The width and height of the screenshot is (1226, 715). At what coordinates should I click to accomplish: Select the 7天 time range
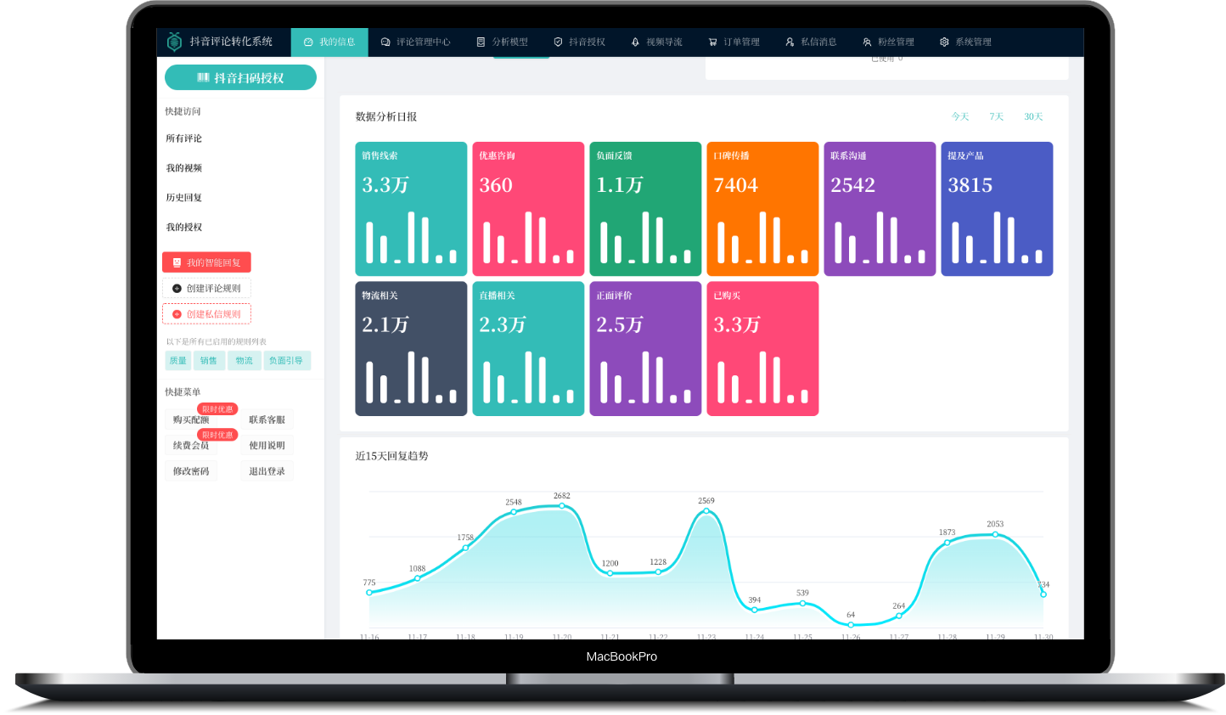tap(996, 116)
